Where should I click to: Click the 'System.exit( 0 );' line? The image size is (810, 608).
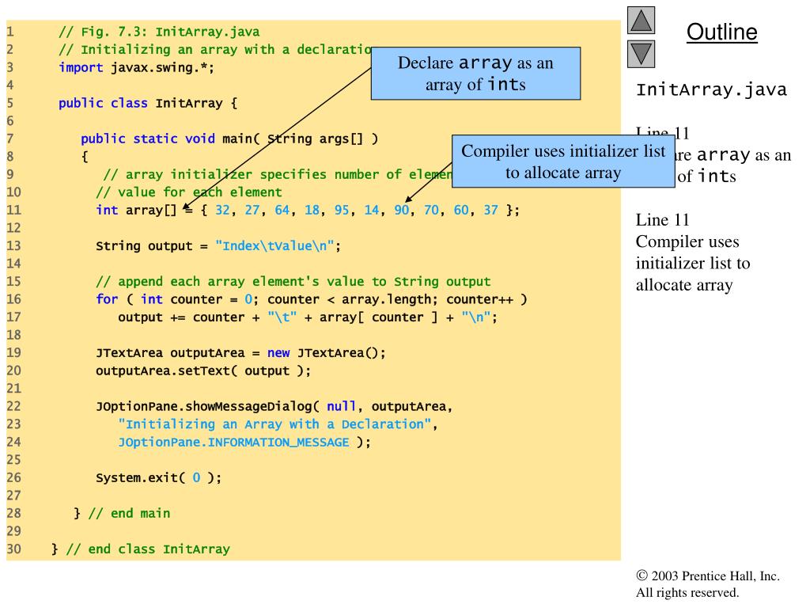[x=158, y=478]
